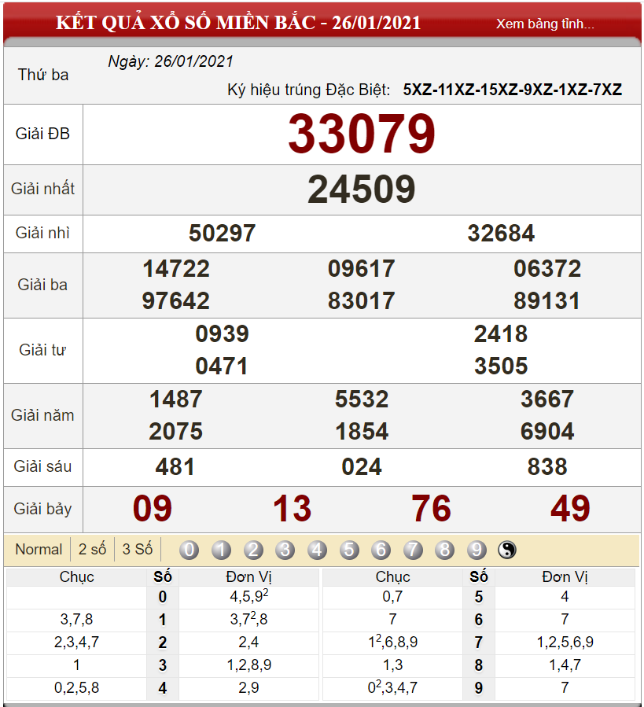Viewport: 644px width, 707px height.
Task: Select the Normal display tab
Action: click(39, 549)
